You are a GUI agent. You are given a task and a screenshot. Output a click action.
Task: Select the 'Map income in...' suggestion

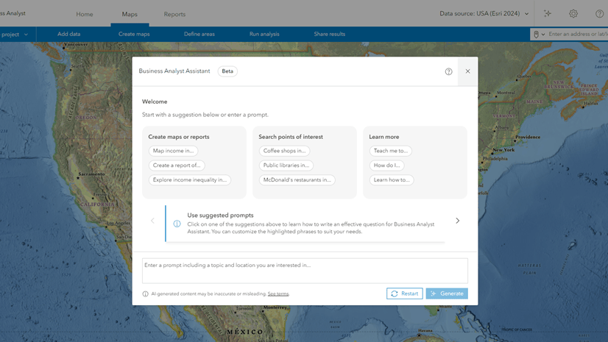point(173,151)
